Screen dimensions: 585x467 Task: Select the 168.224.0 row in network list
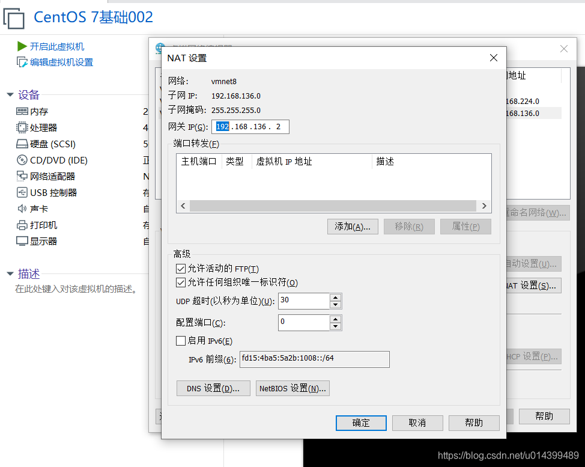click(x=533, y=101)
